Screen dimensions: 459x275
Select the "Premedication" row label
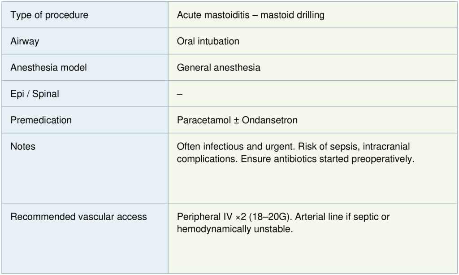pos(41,120)
